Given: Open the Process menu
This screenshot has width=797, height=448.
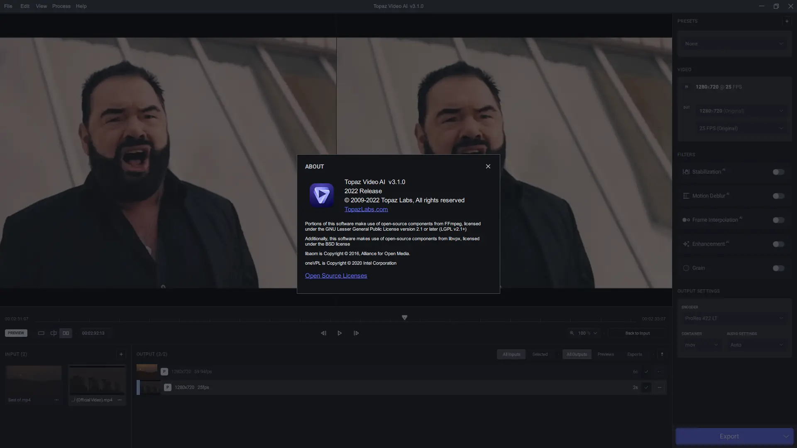Looking at the screenshot, I should [61, 6].
